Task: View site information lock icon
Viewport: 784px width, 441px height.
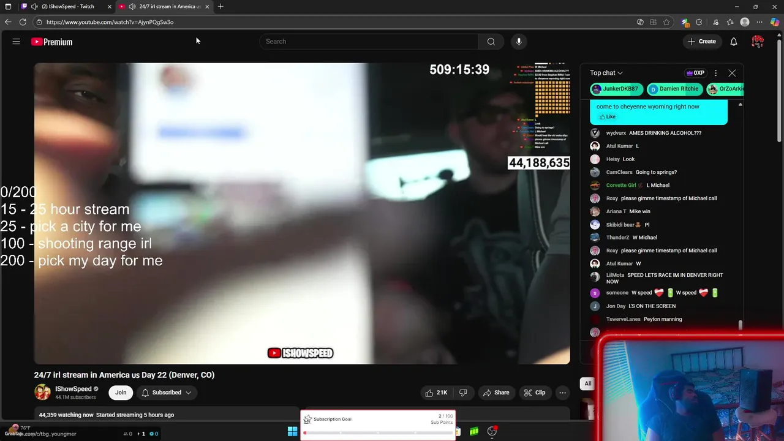Action: [39, 22]
